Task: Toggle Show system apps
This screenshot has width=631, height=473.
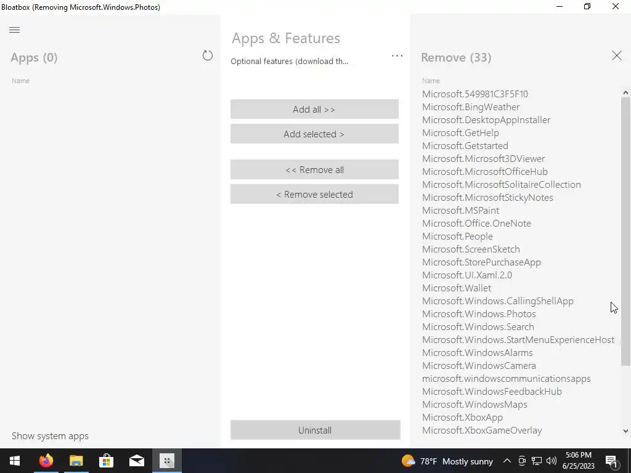Action: (x=50, y=436)
